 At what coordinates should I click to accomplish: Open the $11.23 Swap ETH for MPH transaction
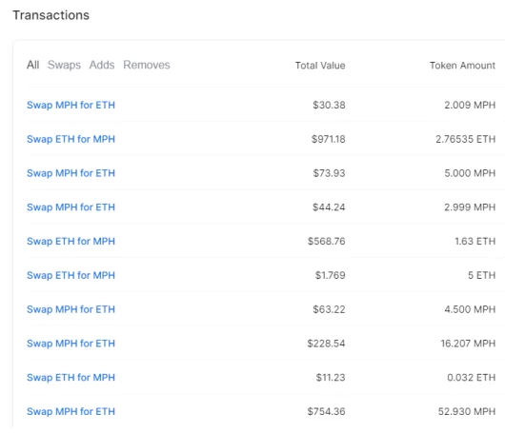point(71,378)
